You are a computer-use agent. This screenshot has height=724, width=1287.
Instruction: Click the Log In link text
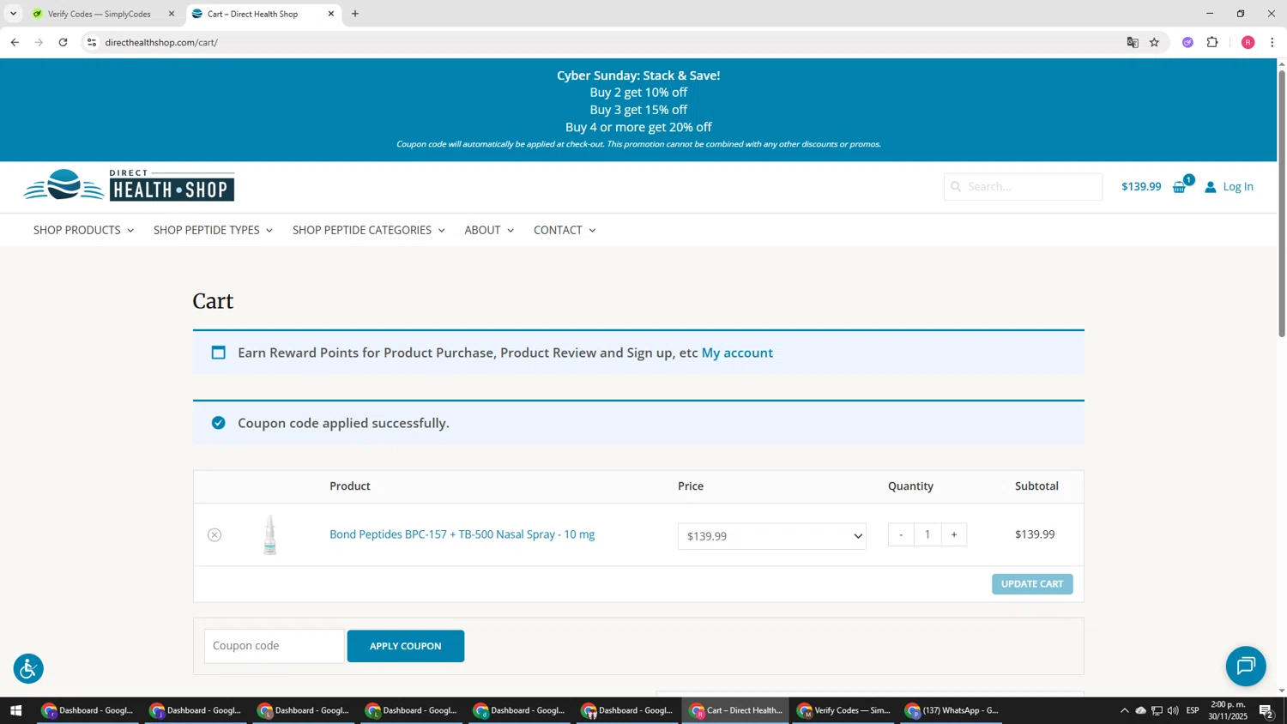1238,186
